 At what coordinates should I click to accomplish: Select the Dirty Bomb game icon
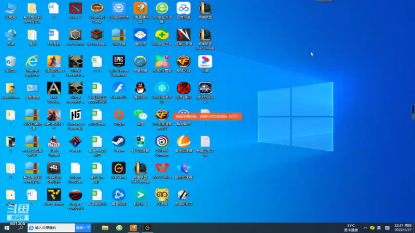[54, 195]
